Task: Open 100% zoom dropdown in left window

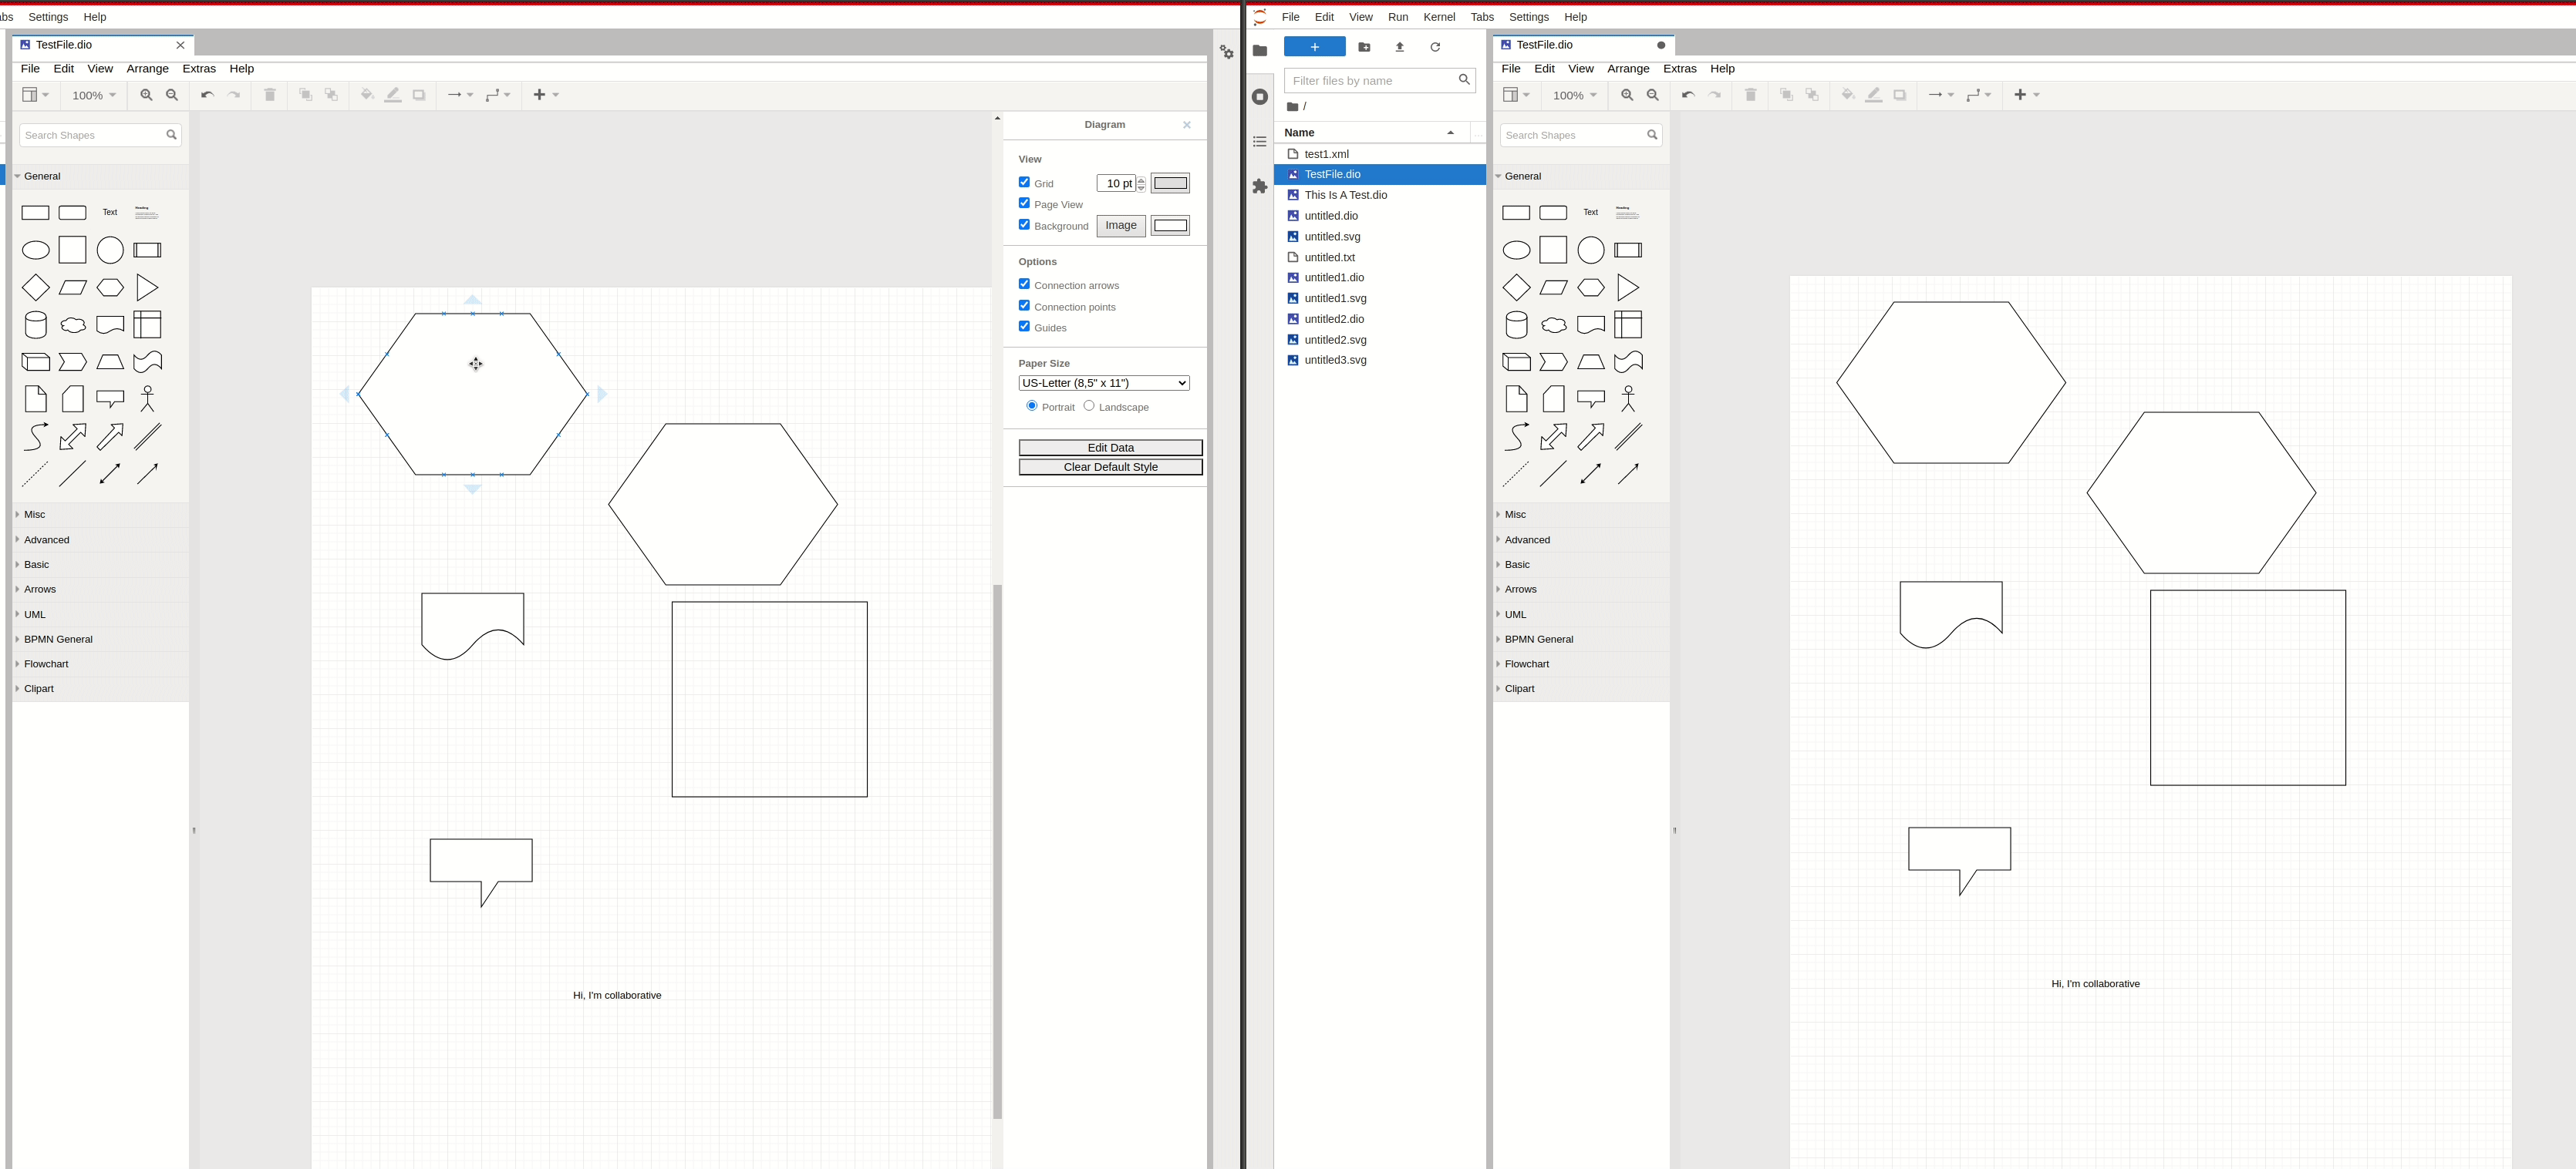Action: click(94, 95)
